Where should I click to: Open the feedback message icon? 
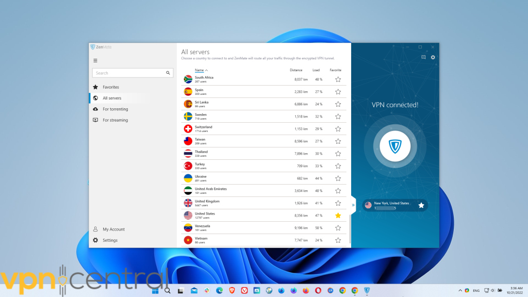423,57
